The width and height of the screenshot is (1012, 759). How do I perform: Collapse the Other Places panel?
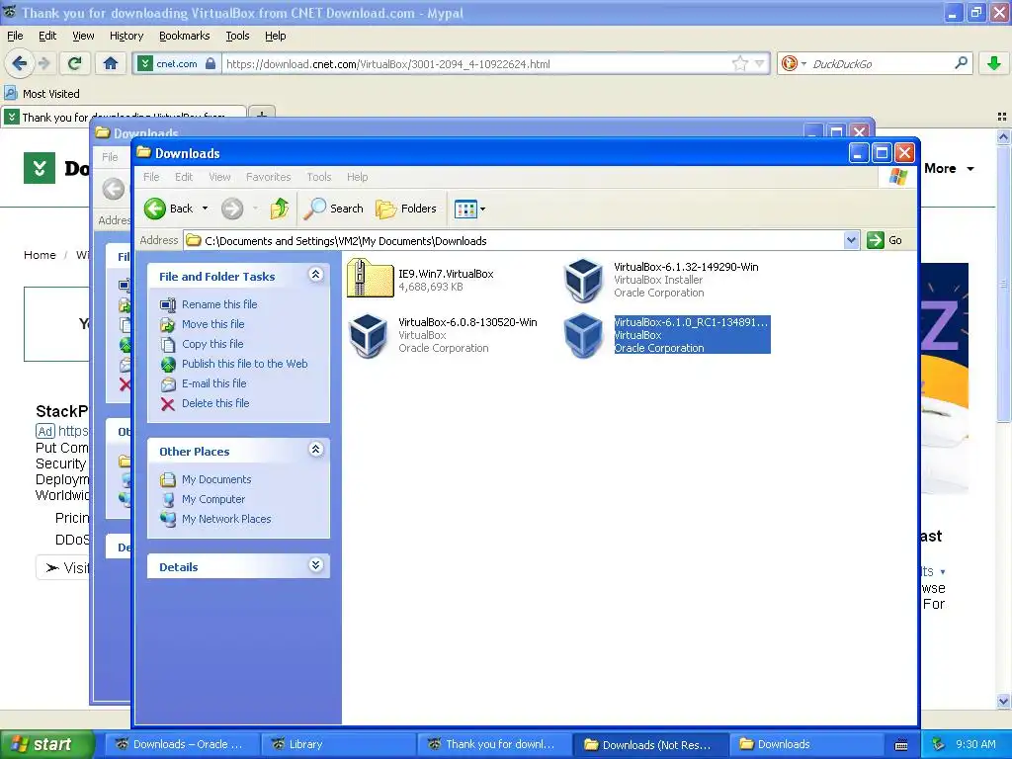pyautogui.click(x=315, y=450)
